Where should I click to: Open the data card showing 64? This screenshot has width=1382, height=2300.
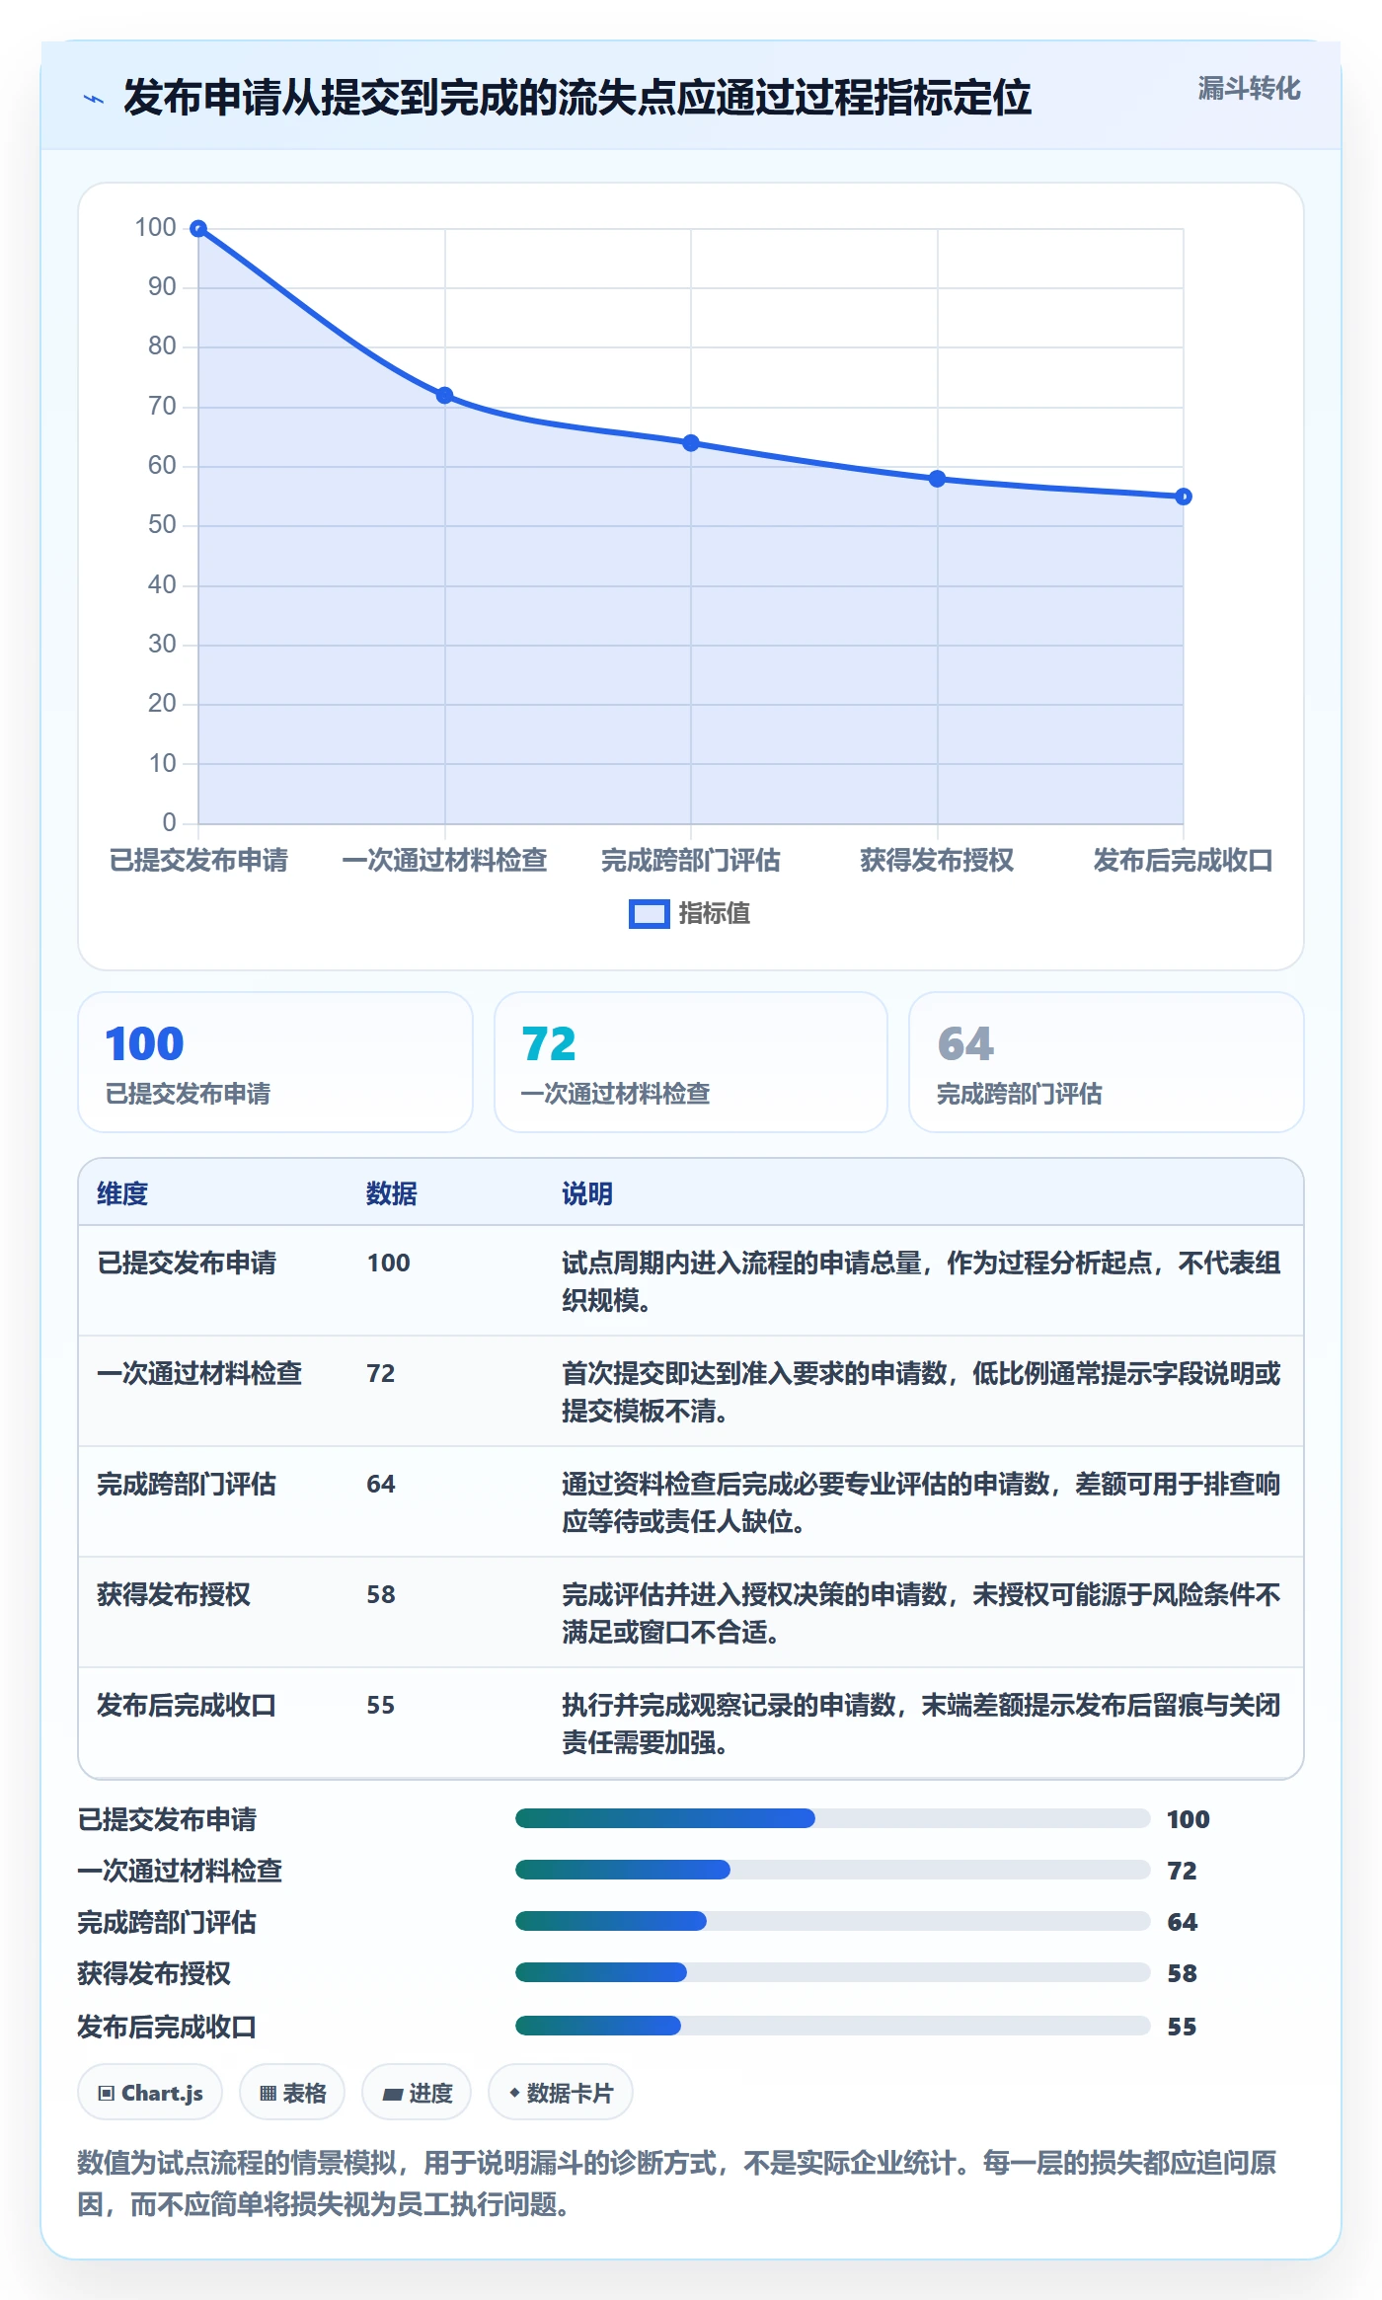tap(1106, 1062)
